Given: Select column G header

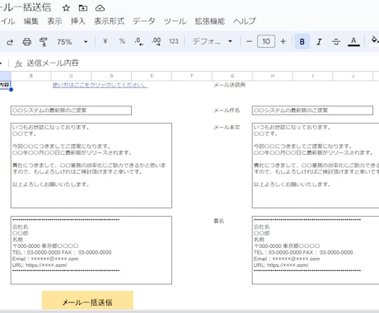Looking at the screenshot, I should [232, 76].
